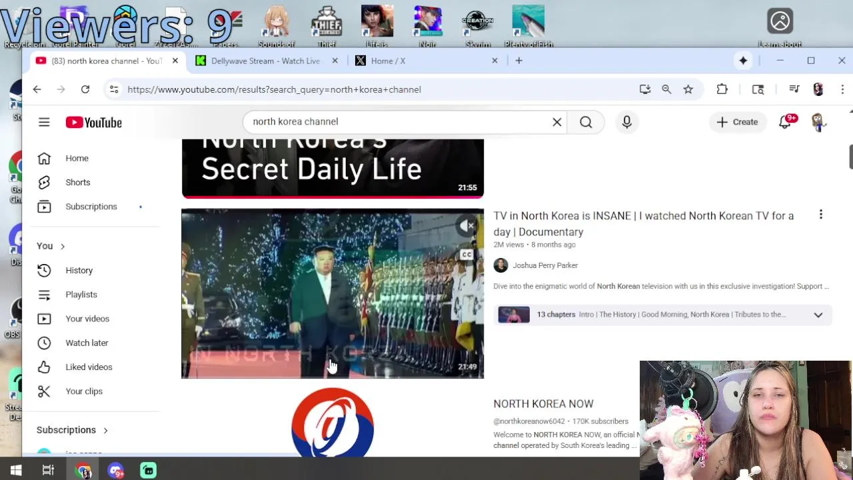Switch to the Dellywave Stream tab
The height and width of the screenshot is (480, 853).
(266, 61)
